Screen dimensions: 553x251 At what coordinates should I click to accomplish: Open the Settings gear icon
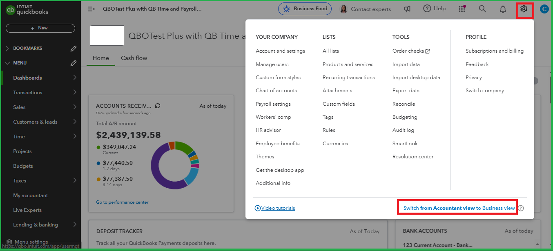click(524, 9)
